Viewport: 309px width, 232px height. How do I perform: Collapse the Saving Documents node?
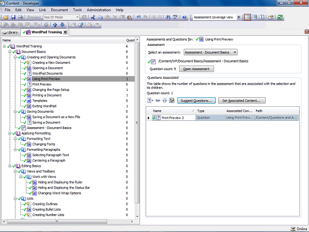tap(15, 112)
